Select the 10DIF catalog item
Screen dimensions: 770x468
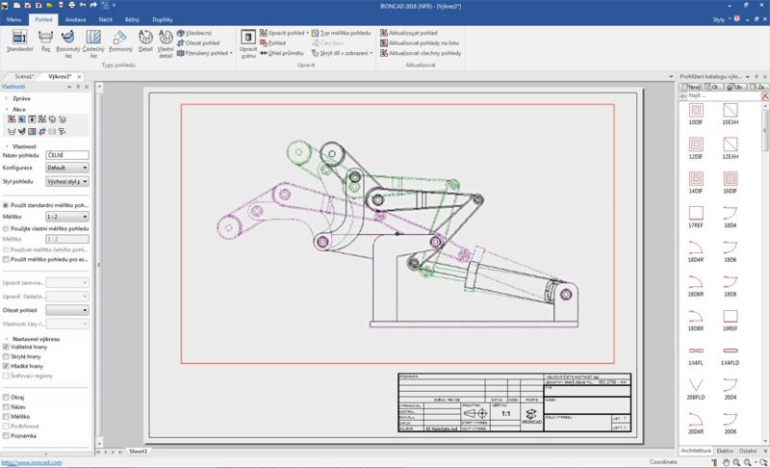coord(695,114)
